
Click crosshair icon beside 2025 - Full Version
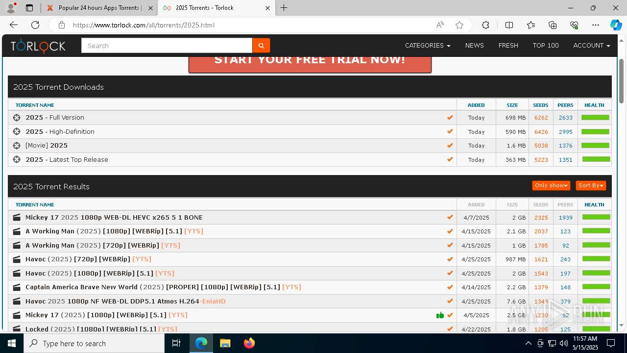click(x=17, y=118)
